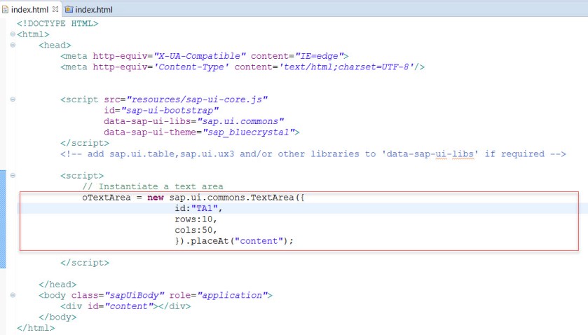Click "resources/sap-ui-core.js" src value
Image resolution: width=588 pixels, height=335 pixels.
(x=197, y=100)
